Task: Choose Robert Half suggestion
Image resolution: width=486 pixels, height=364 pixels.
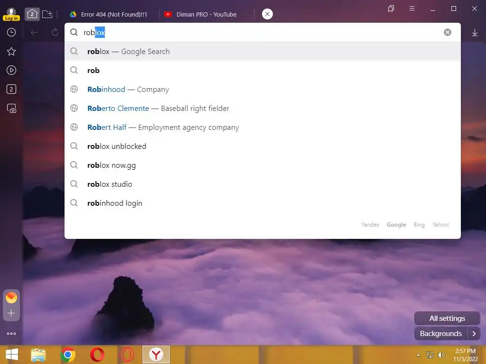Action: point(262,127)
